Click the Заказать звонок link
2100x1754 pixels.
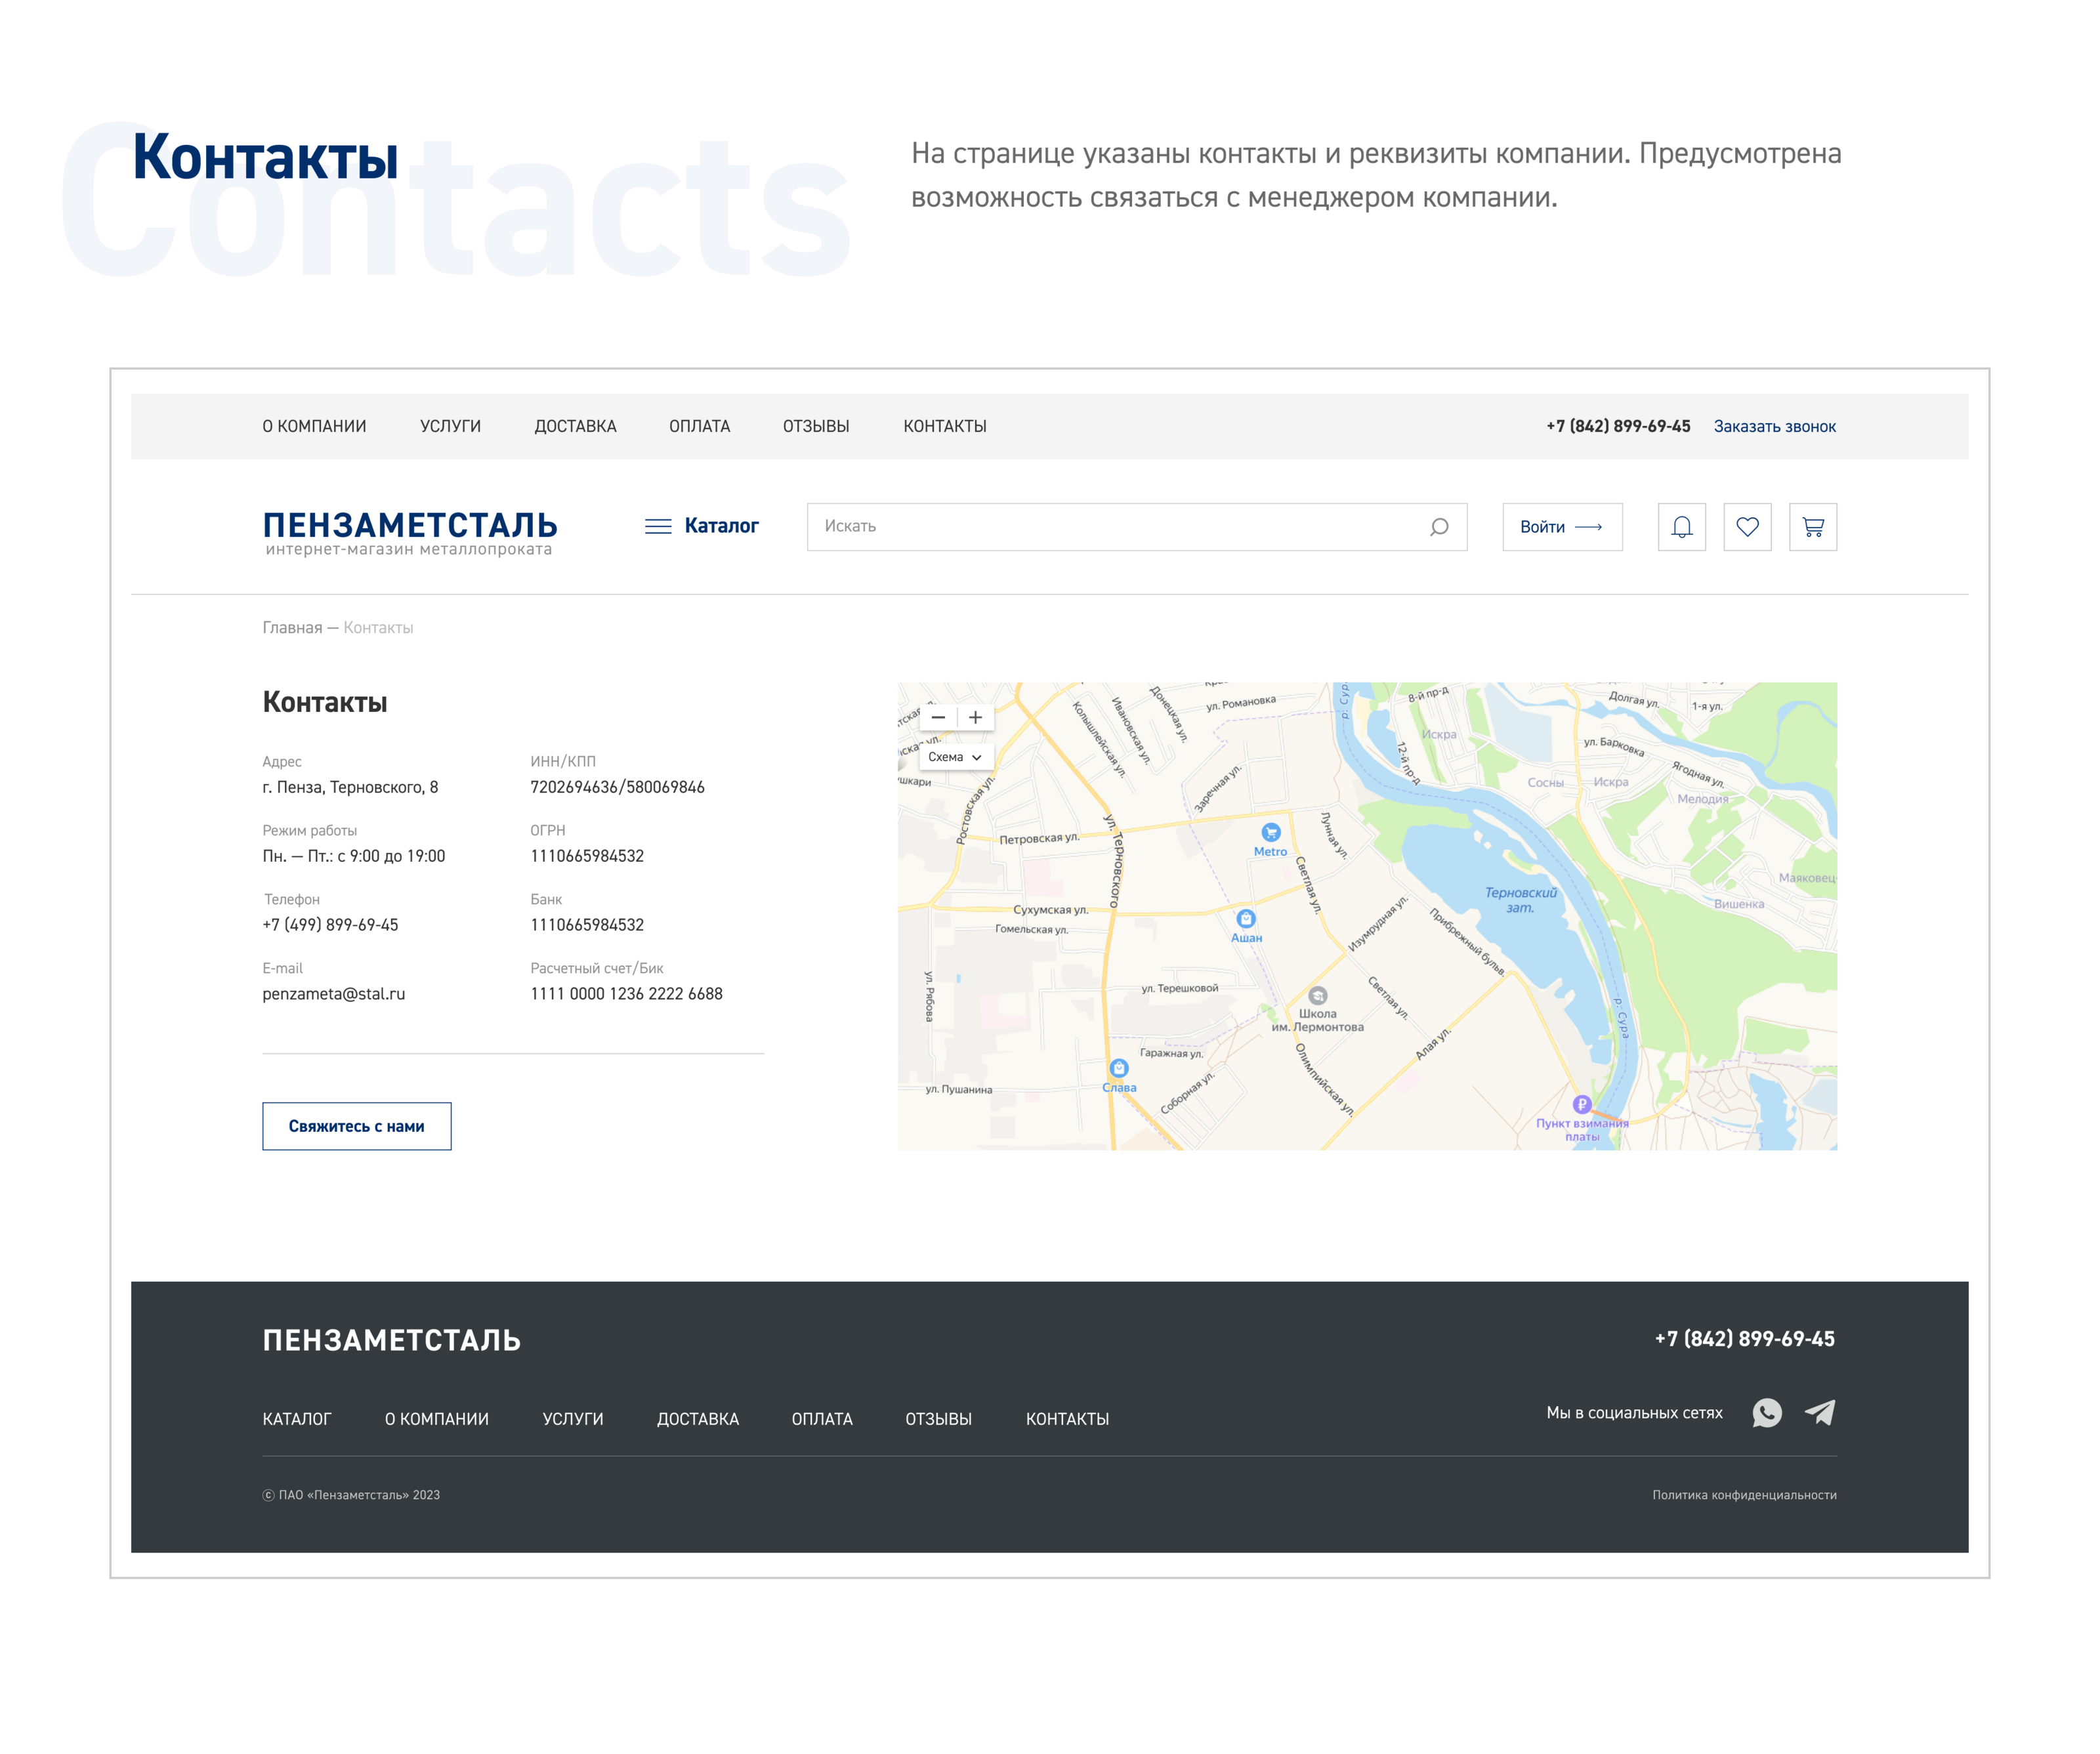(x=1774, y=426)
